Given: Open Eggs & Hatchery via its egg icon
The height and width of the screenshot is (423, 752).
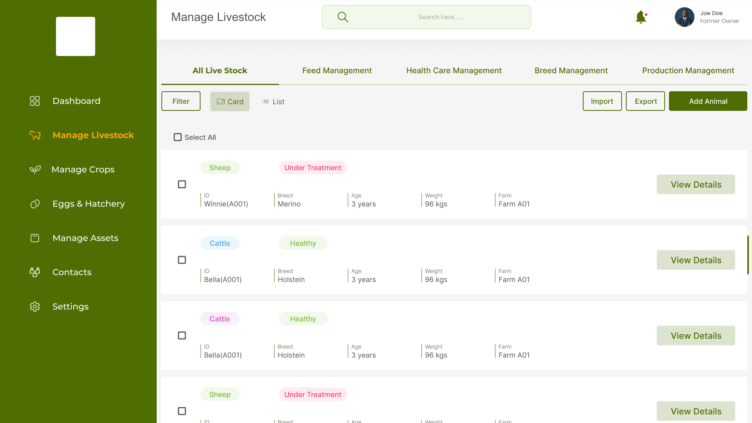Looking at the screenshot, I should coord(35,204).
